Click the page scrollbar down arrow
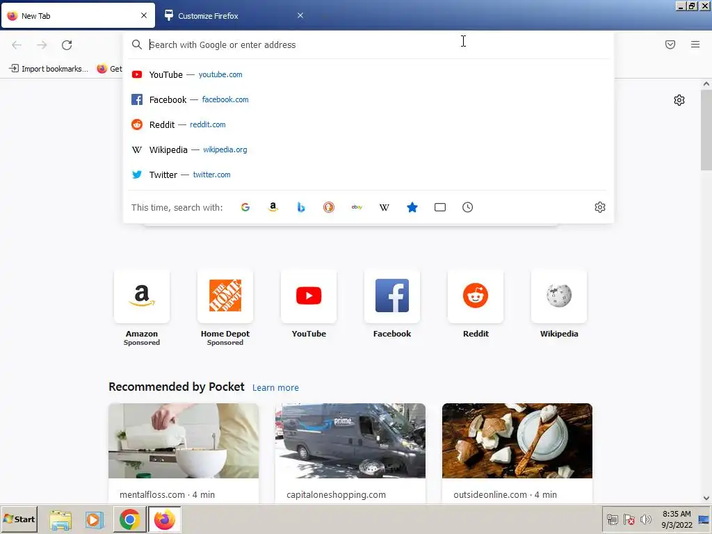This screenshot has width=712, height=534. 706,498
